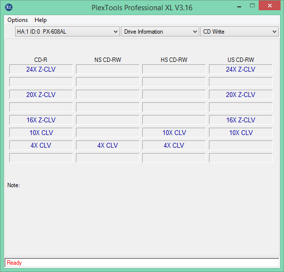Click the CD-R 16X Z-CLV cell
Image resolution: width=284 pixels, height=272 pixels.
41,120
